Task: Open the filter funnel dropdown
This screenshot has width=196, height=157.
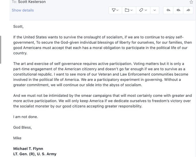Action: tap(115, 10)
